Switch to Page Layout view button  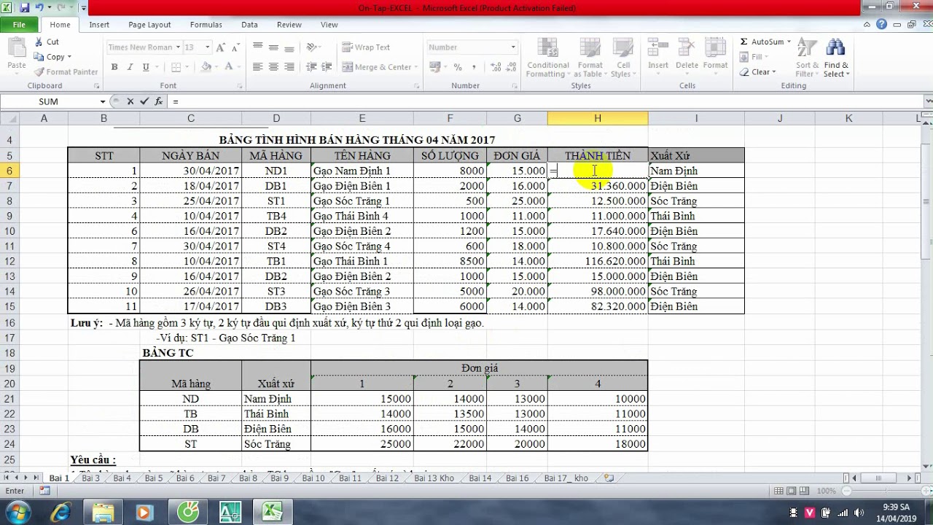[791, 491]
